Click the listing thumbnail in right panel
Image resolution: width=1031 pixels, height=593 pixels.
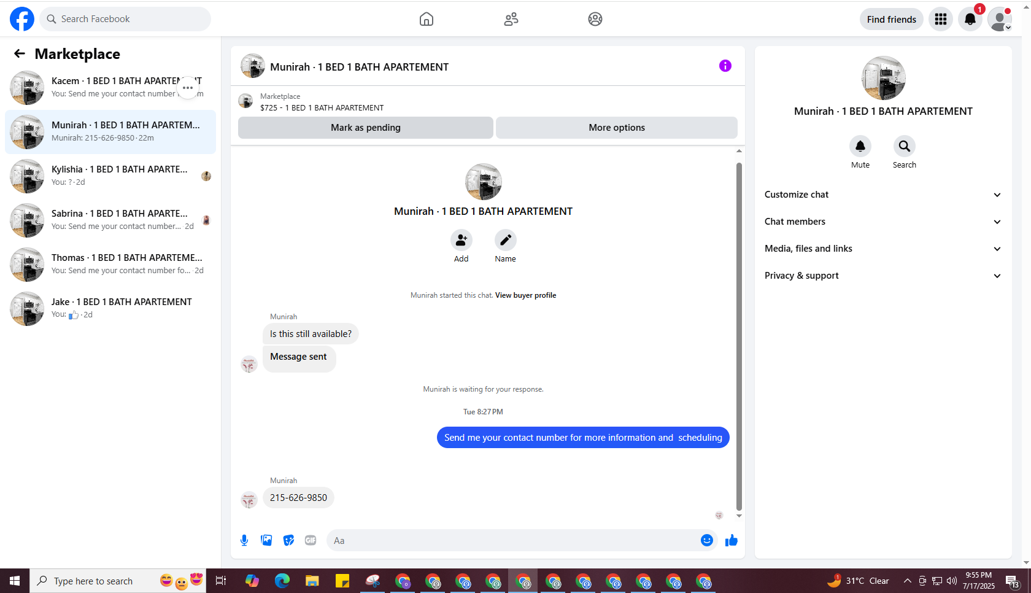(883, 78)
